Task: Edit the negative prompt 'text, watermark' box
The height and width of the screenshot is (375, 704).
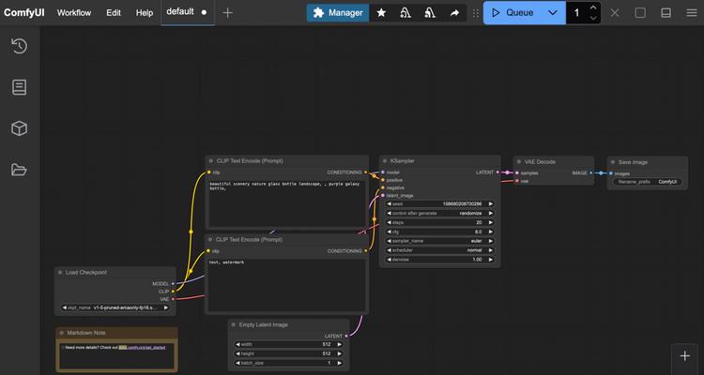Action: pyautogui.click(x=287, y=285)
